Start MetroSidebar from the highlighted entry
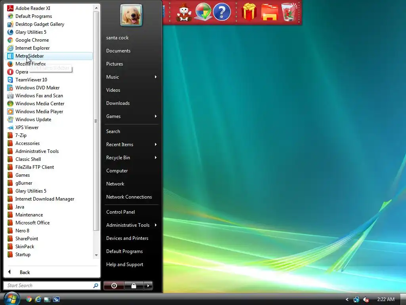 [x=48, y=56]
